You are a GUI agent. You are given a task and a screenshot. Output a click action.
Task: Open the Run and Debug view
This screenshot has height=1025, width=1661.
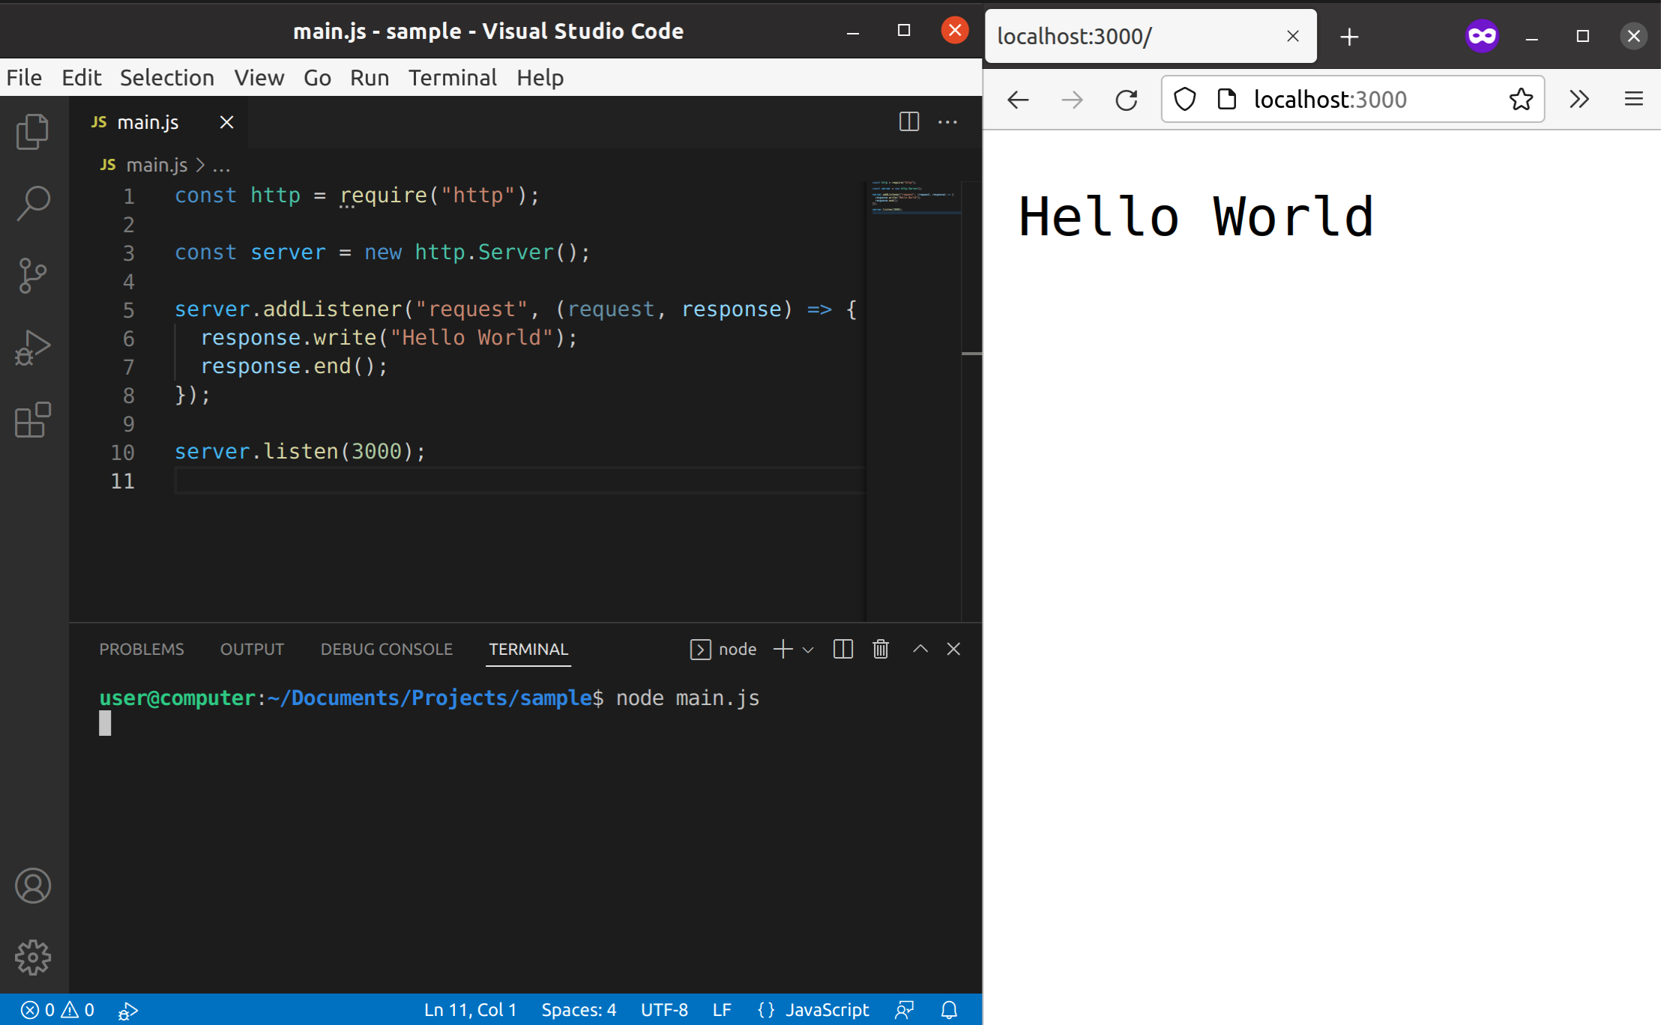[x=33, y=348]
